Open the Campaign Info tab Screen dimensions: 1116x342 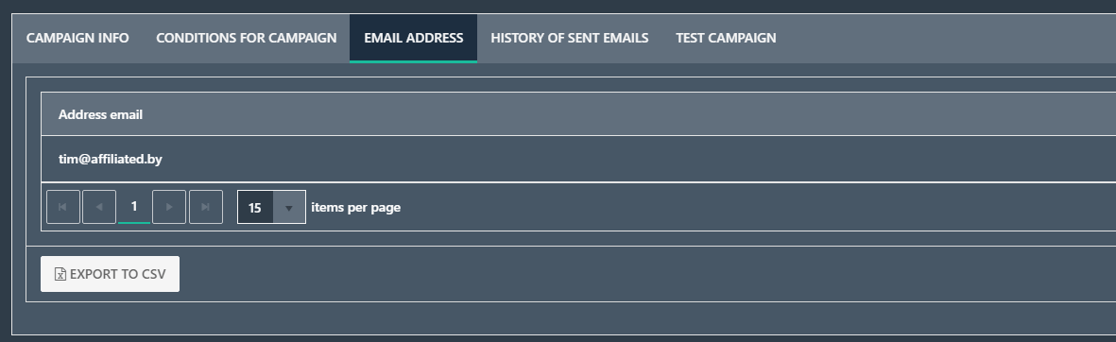pyautogui.click(x=77, y=38)
